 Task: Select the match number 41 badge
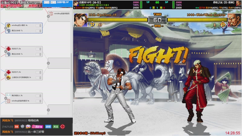(x=6, y=51)
